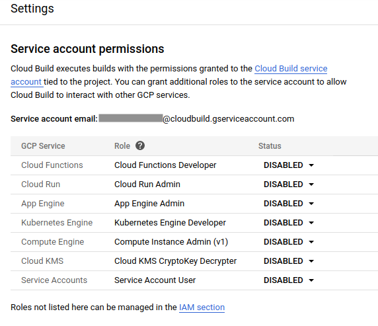
Task: Select the Compute Engine service cell
Action: point(53,242)
